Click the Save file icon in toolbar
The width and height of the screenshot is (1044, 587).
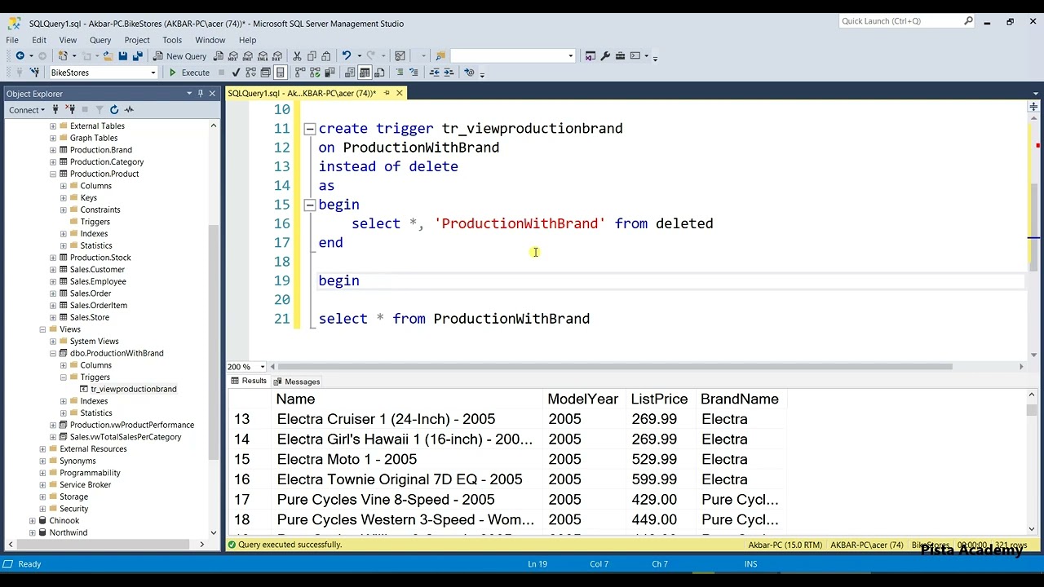(122, 55)
